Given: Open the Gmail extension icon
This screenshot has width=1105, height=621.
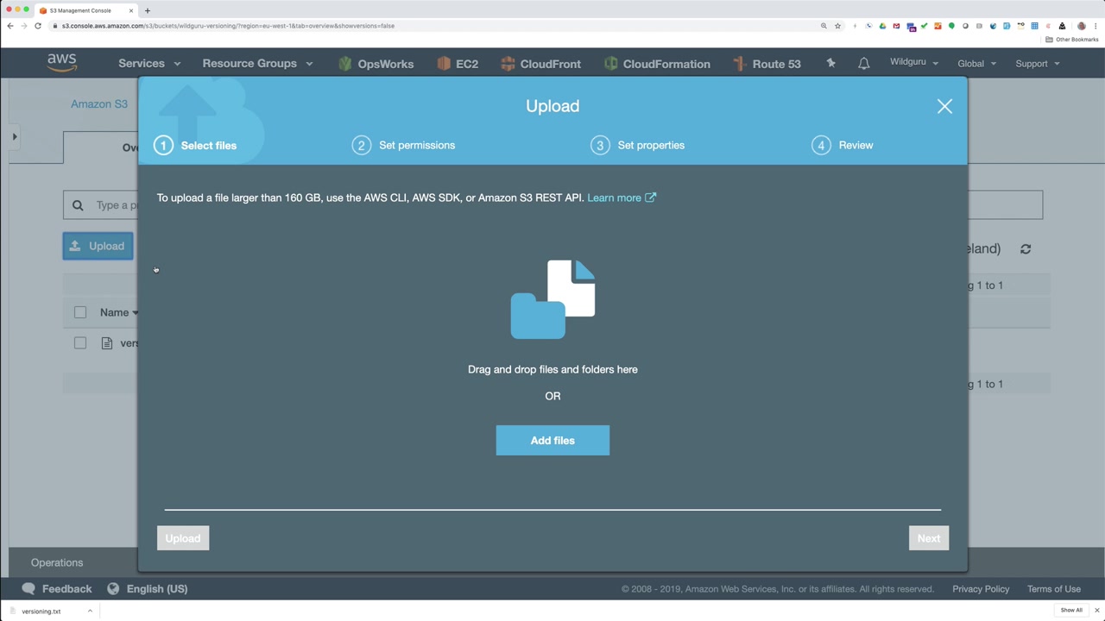Looking at the screenshot, I should point(896,26).
